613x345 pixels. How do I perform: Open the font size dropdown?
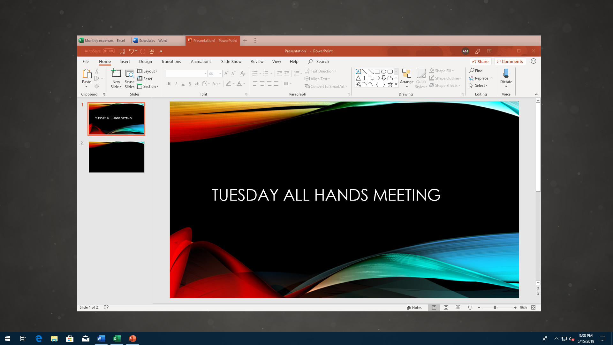point(220,74)
